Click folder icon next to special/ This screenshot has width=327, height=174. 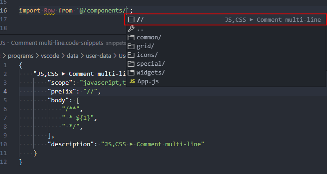pyautogui.click(x=131, y=63)
